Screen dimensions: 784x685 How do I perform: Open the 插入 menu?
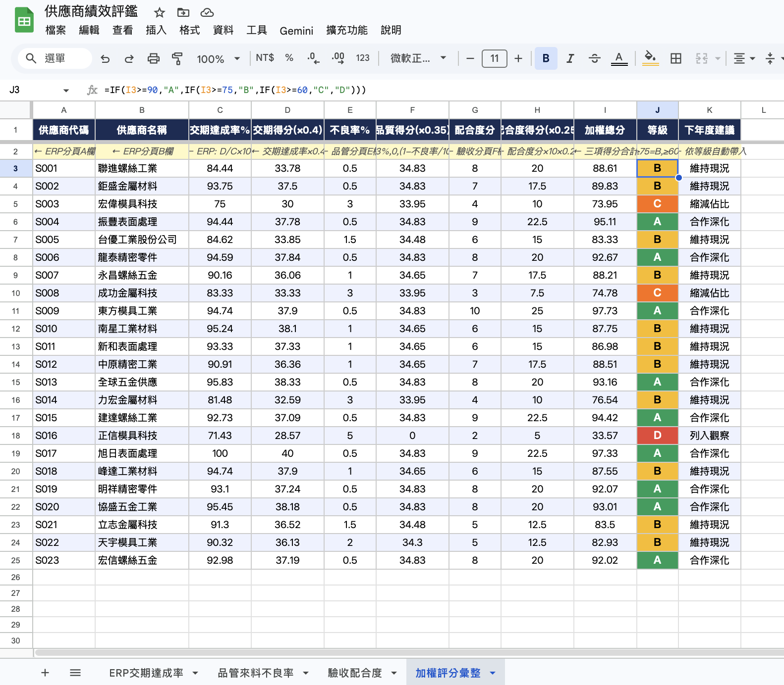[156, 30]
